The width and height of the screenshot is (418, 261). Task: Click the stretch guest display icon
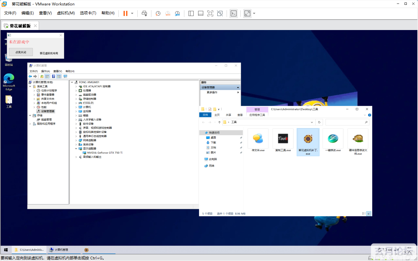pos(247,13)
